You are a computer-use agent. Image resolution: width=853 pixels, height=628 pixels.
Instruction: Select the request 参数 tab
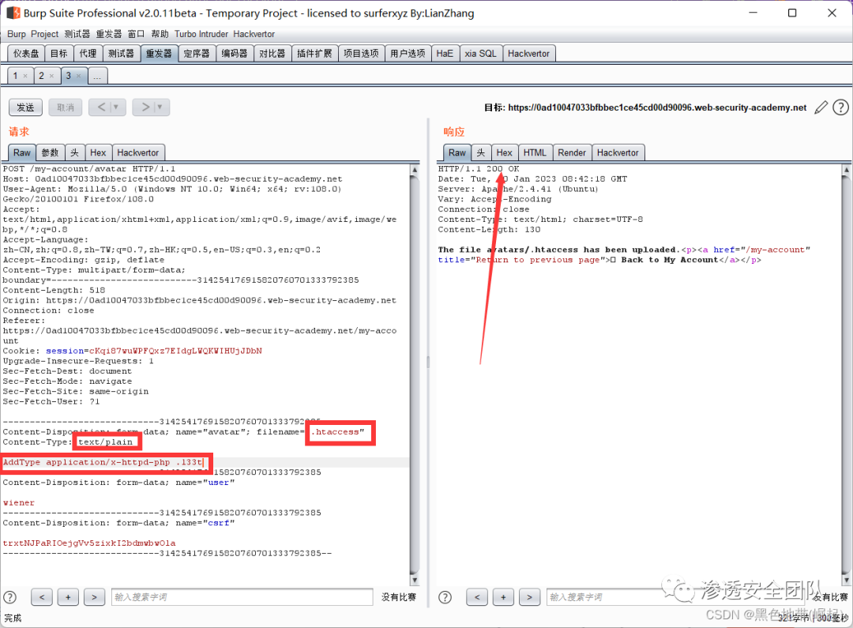tap(50, 153)
